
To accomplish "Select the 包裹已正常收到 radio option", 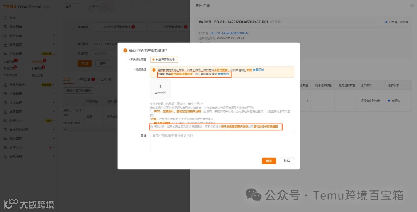I will coord(164,60).
